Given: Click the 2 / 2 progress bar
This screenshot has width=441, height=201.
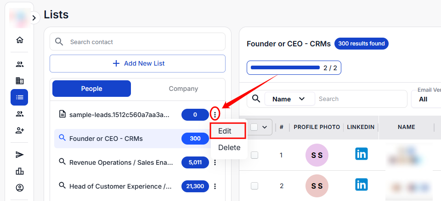Looking at the screenshot, I should 294,68.
